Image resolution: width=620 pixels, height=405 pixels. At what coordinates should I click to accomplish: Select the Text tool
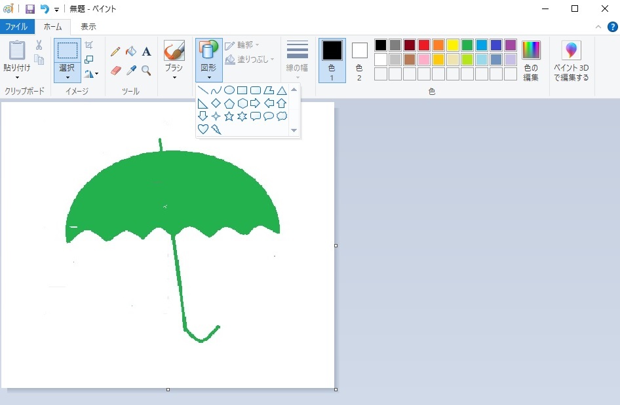point(146,52)
